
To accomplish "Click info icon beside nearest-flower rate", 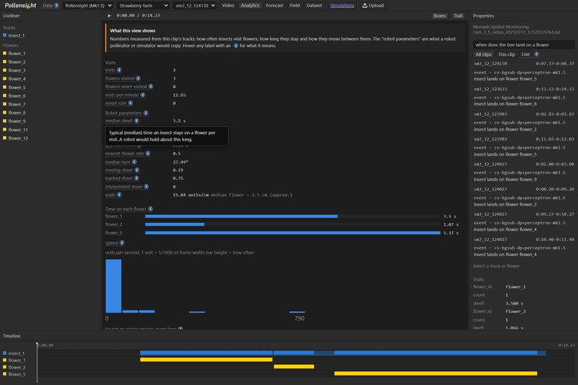I will [x=148, y=153].
